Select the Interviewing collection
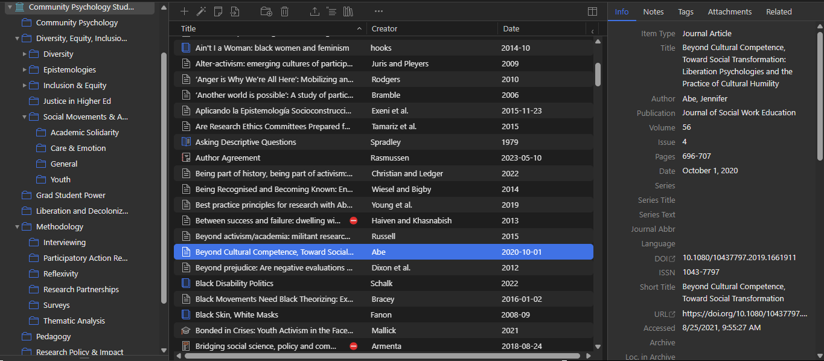Viewport: 824px width, 361px height. click(65, 242)
